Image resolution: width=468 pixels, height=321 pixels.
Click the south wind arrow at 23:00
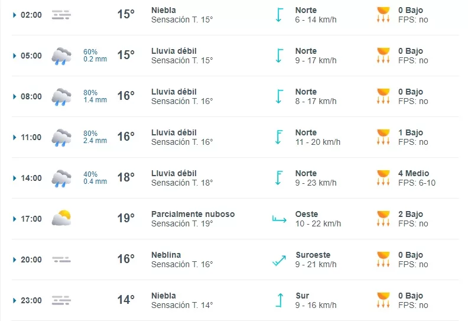pyautogui.click(x=279, y=300)
